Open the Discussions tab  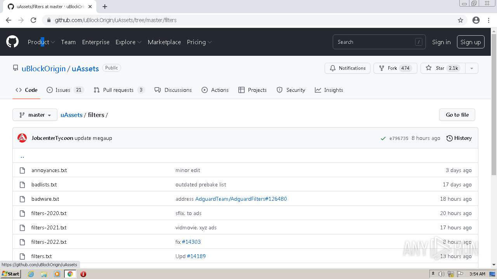pyautogui.click(x=173, y=90)
